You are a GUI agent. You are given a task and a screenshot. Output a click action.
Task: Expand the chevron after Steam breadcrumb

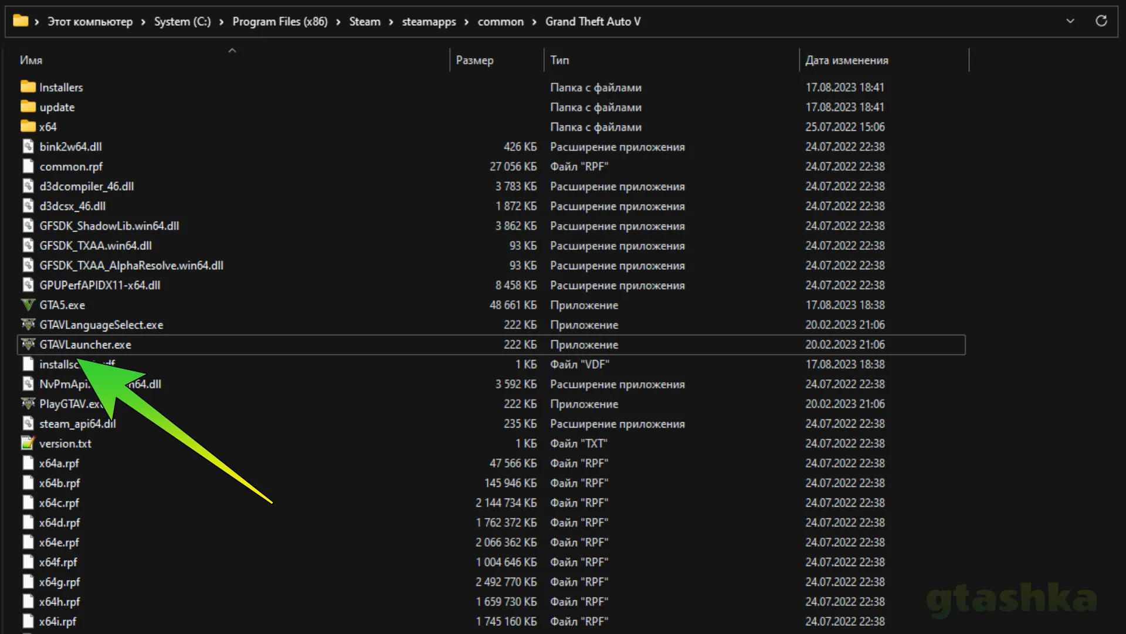click(391, 22)
